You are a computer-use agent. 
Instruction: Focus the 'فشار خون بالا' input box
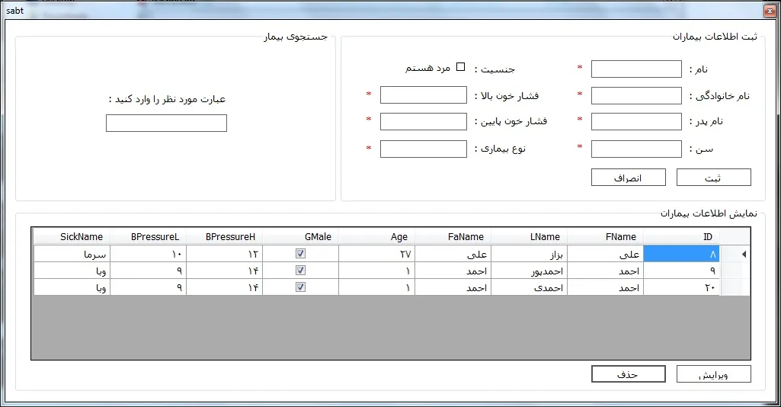423,95
